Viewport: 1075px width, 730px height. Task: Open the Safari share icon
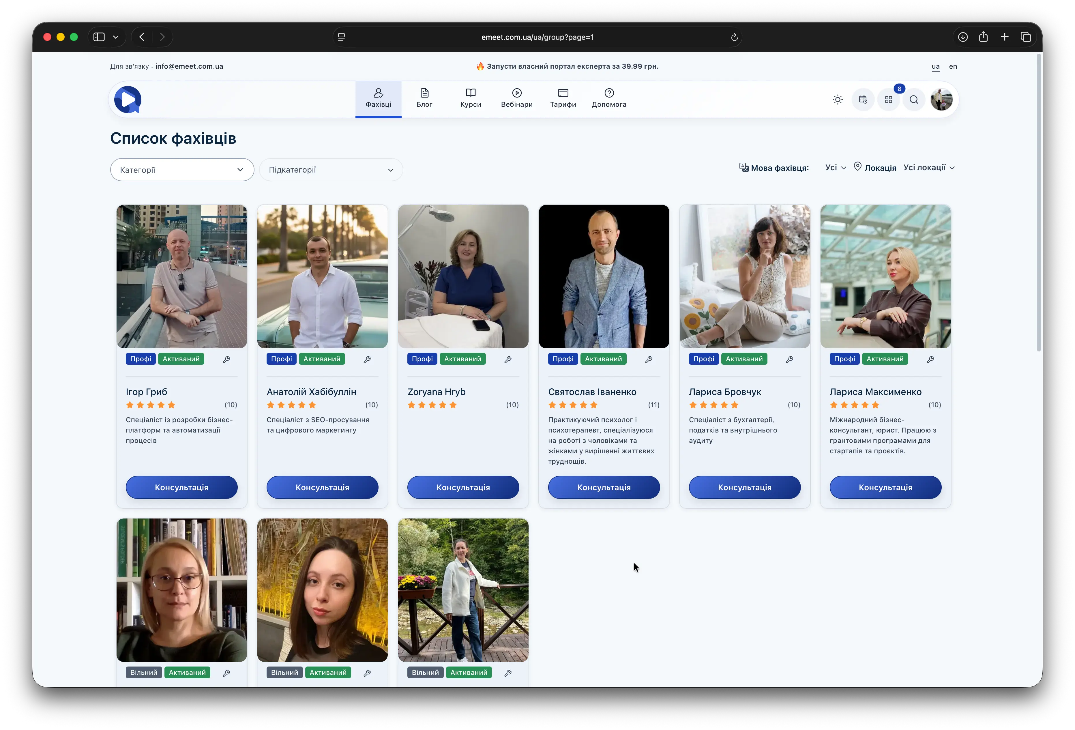(984, 37)
